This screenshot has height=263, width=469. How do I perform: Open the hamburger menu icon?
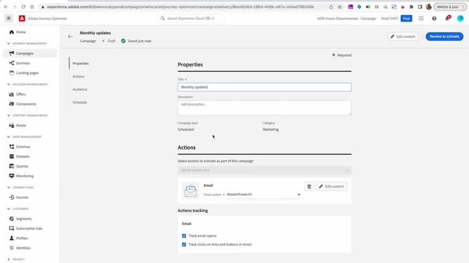tap(9, 19)
